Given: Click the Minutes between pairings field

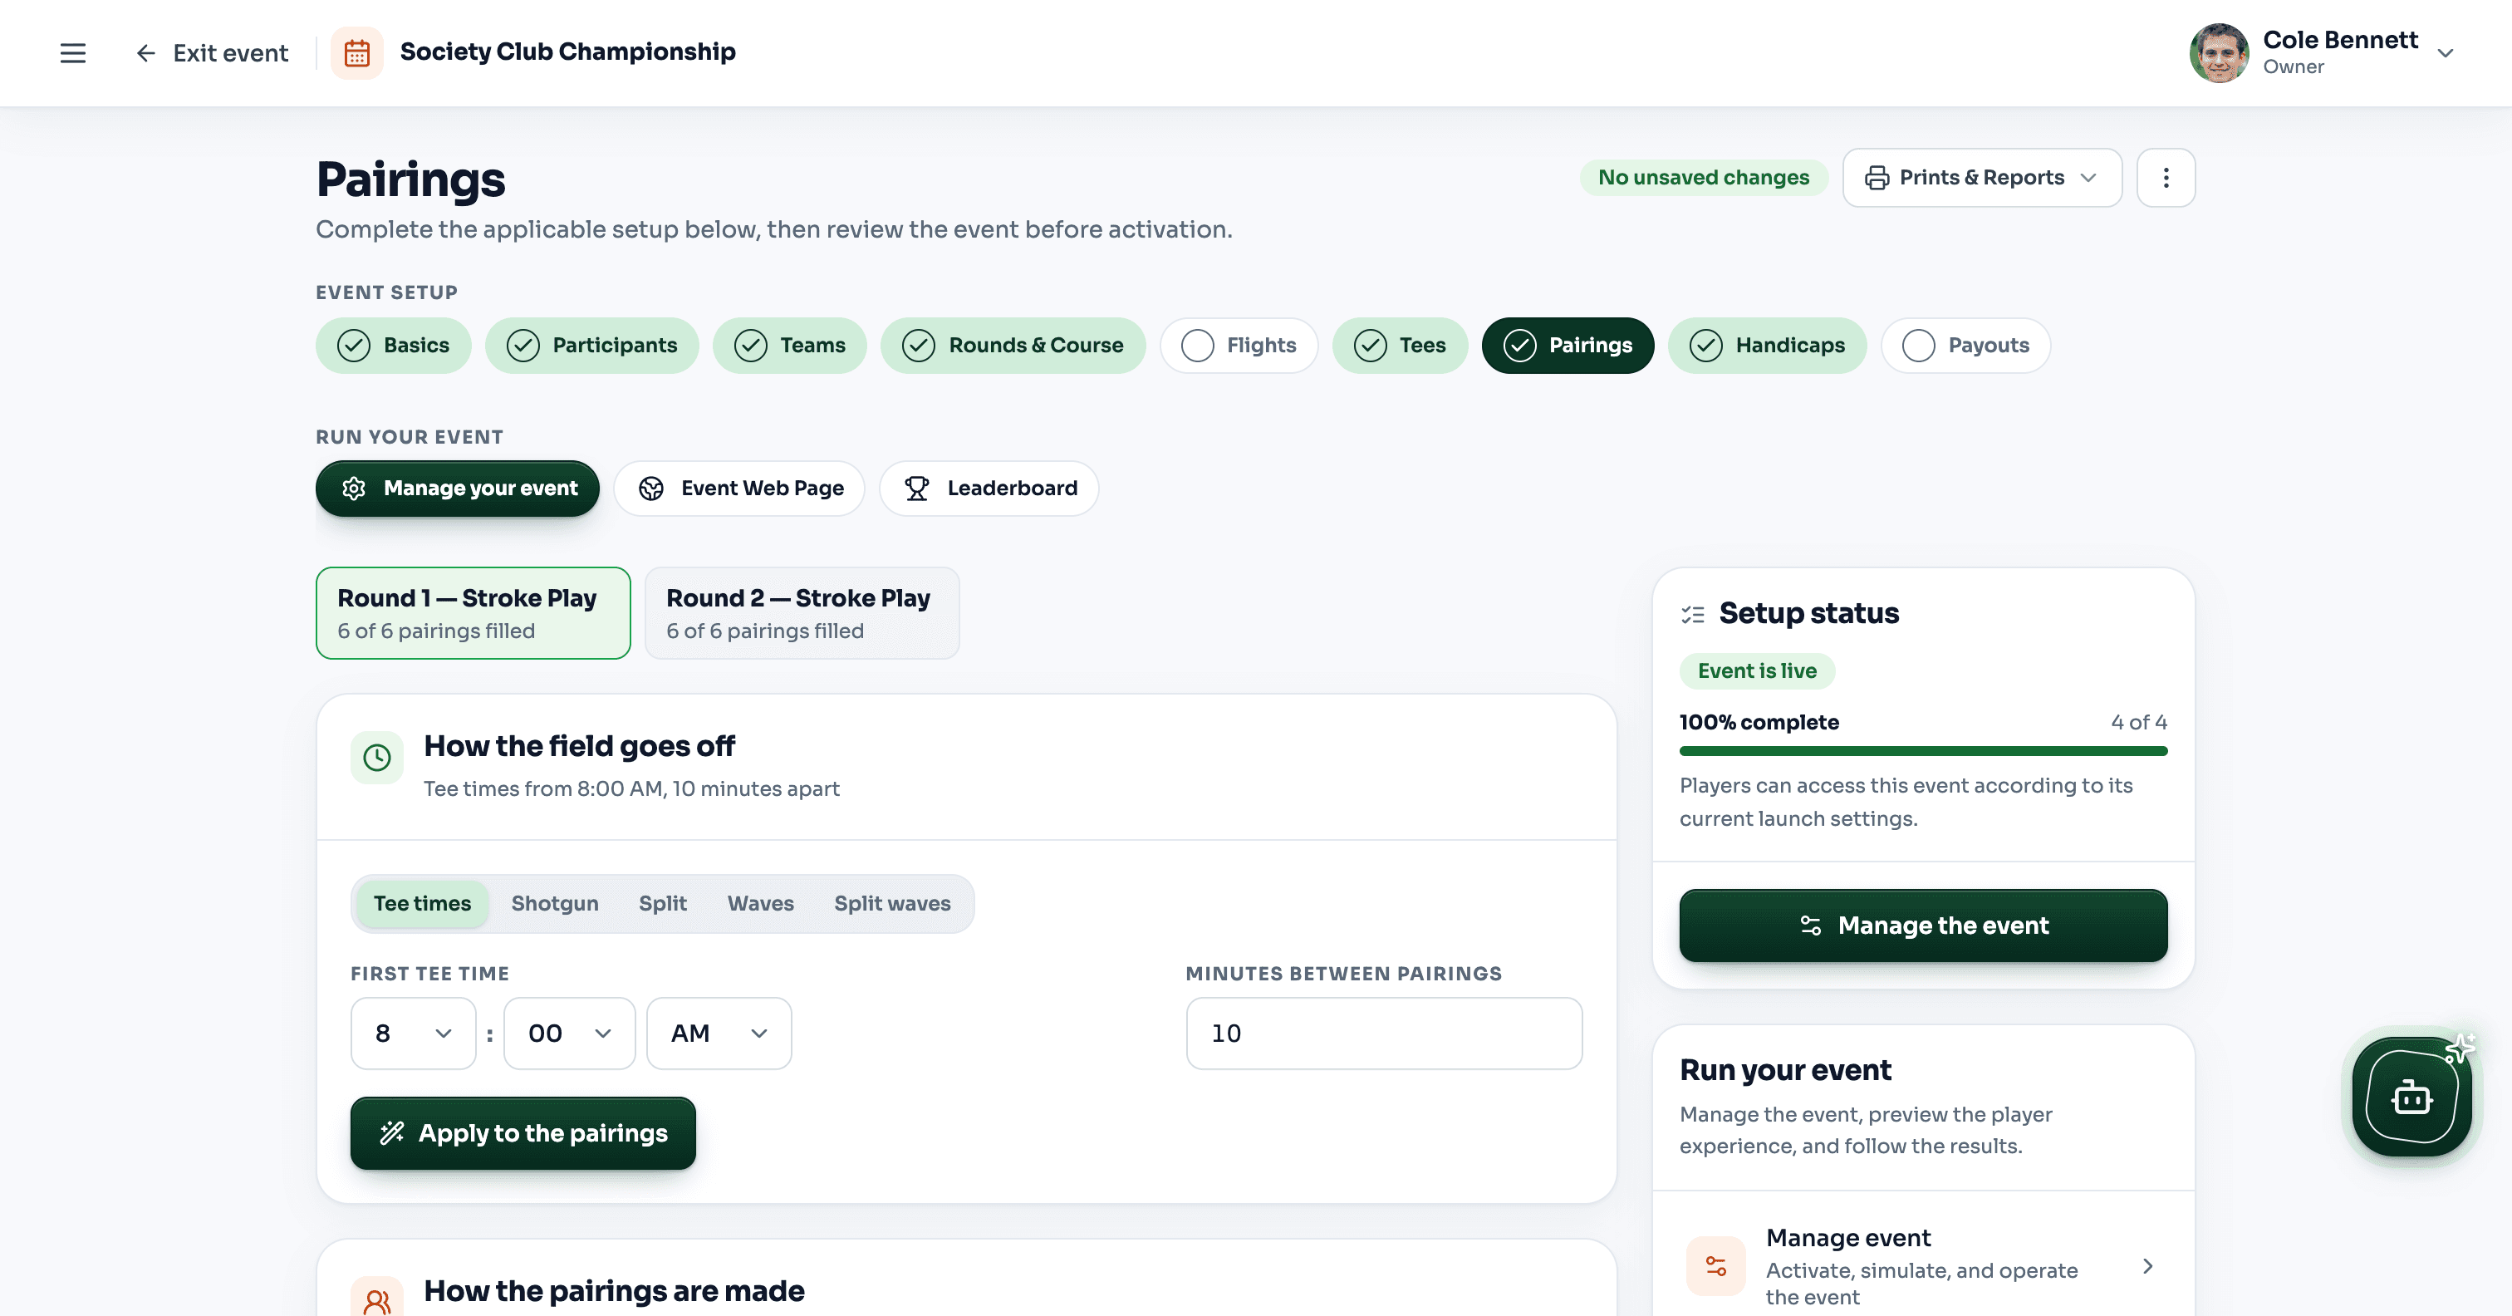Looking at the screenshot, I should click(x=1384, y=1033).
